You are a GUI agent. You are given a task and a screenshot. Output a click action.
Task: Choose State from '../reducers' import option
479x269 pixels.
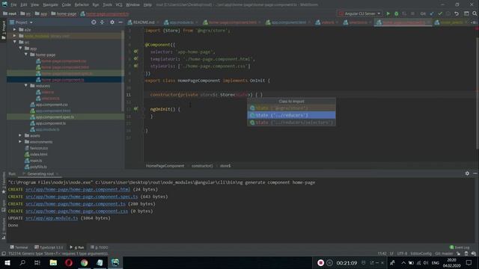click(291, 115)
